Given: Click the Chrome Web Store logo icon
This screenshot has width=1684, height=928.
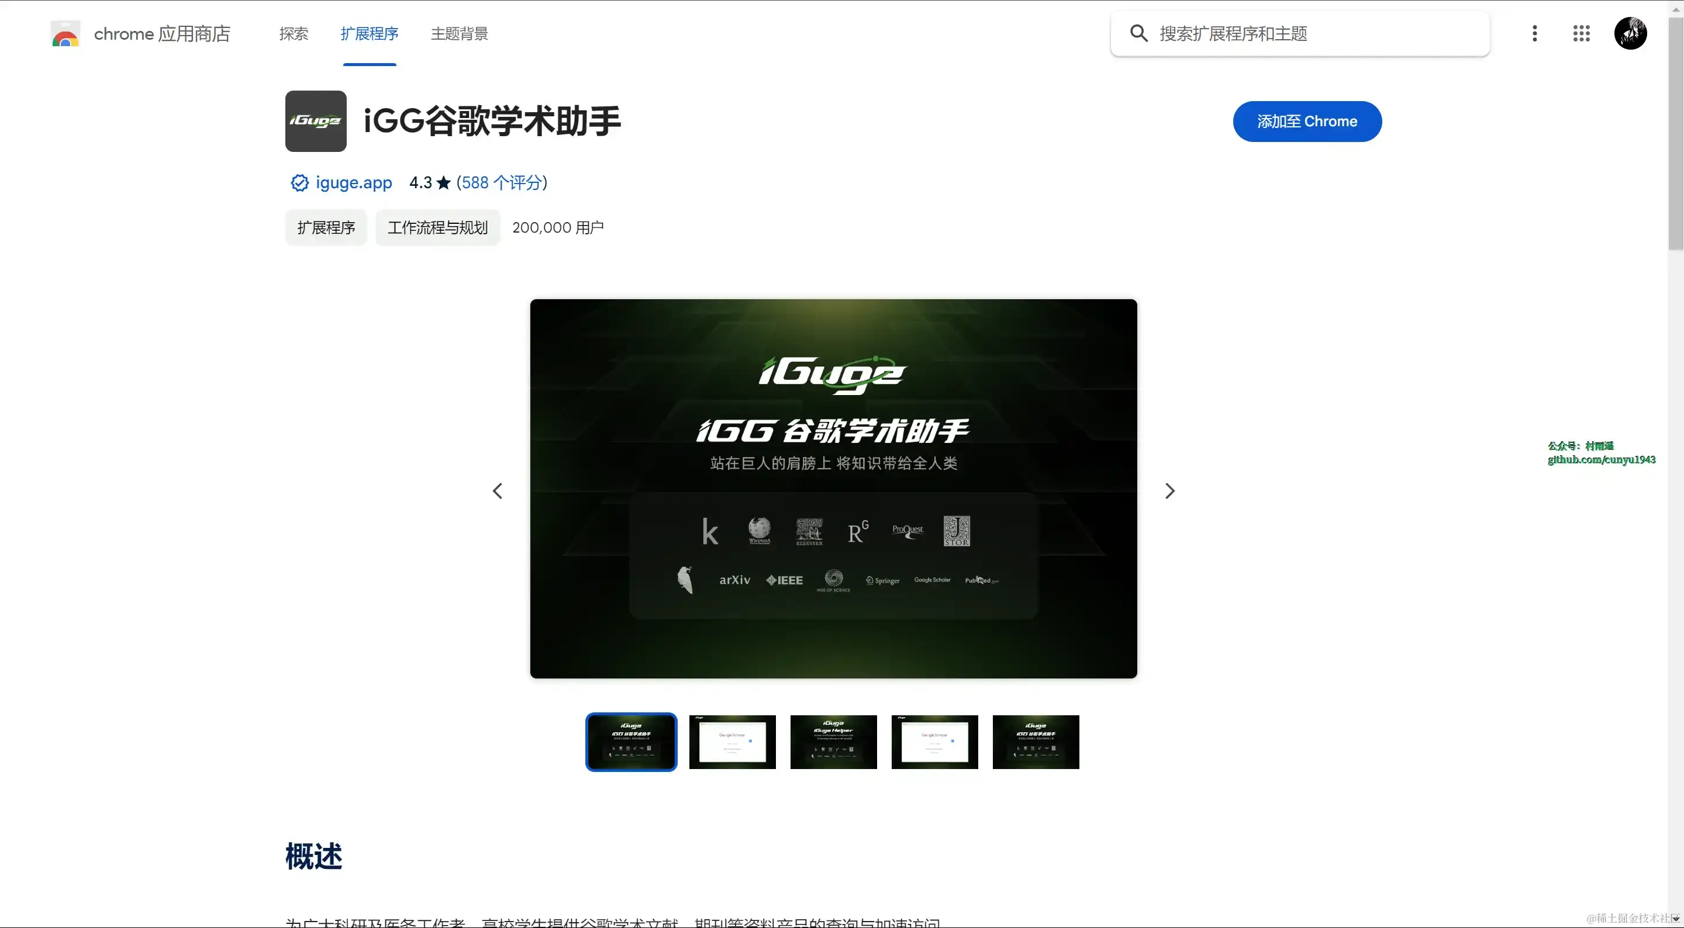Looking at the screenshot, I should [65, 34].
